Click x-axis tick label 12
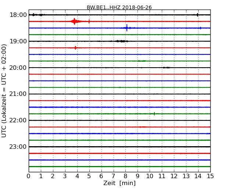Image resolution: width=239 pixels, height=191 pixels. click(x=174, y=176)
